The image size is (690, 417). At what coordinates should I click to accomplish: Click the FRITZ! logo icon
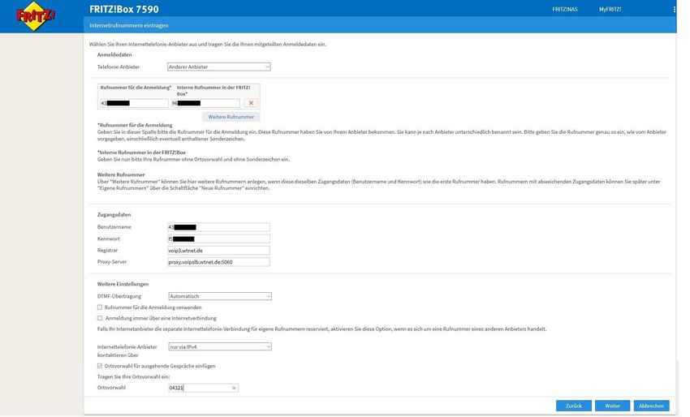tap(36, 16)
